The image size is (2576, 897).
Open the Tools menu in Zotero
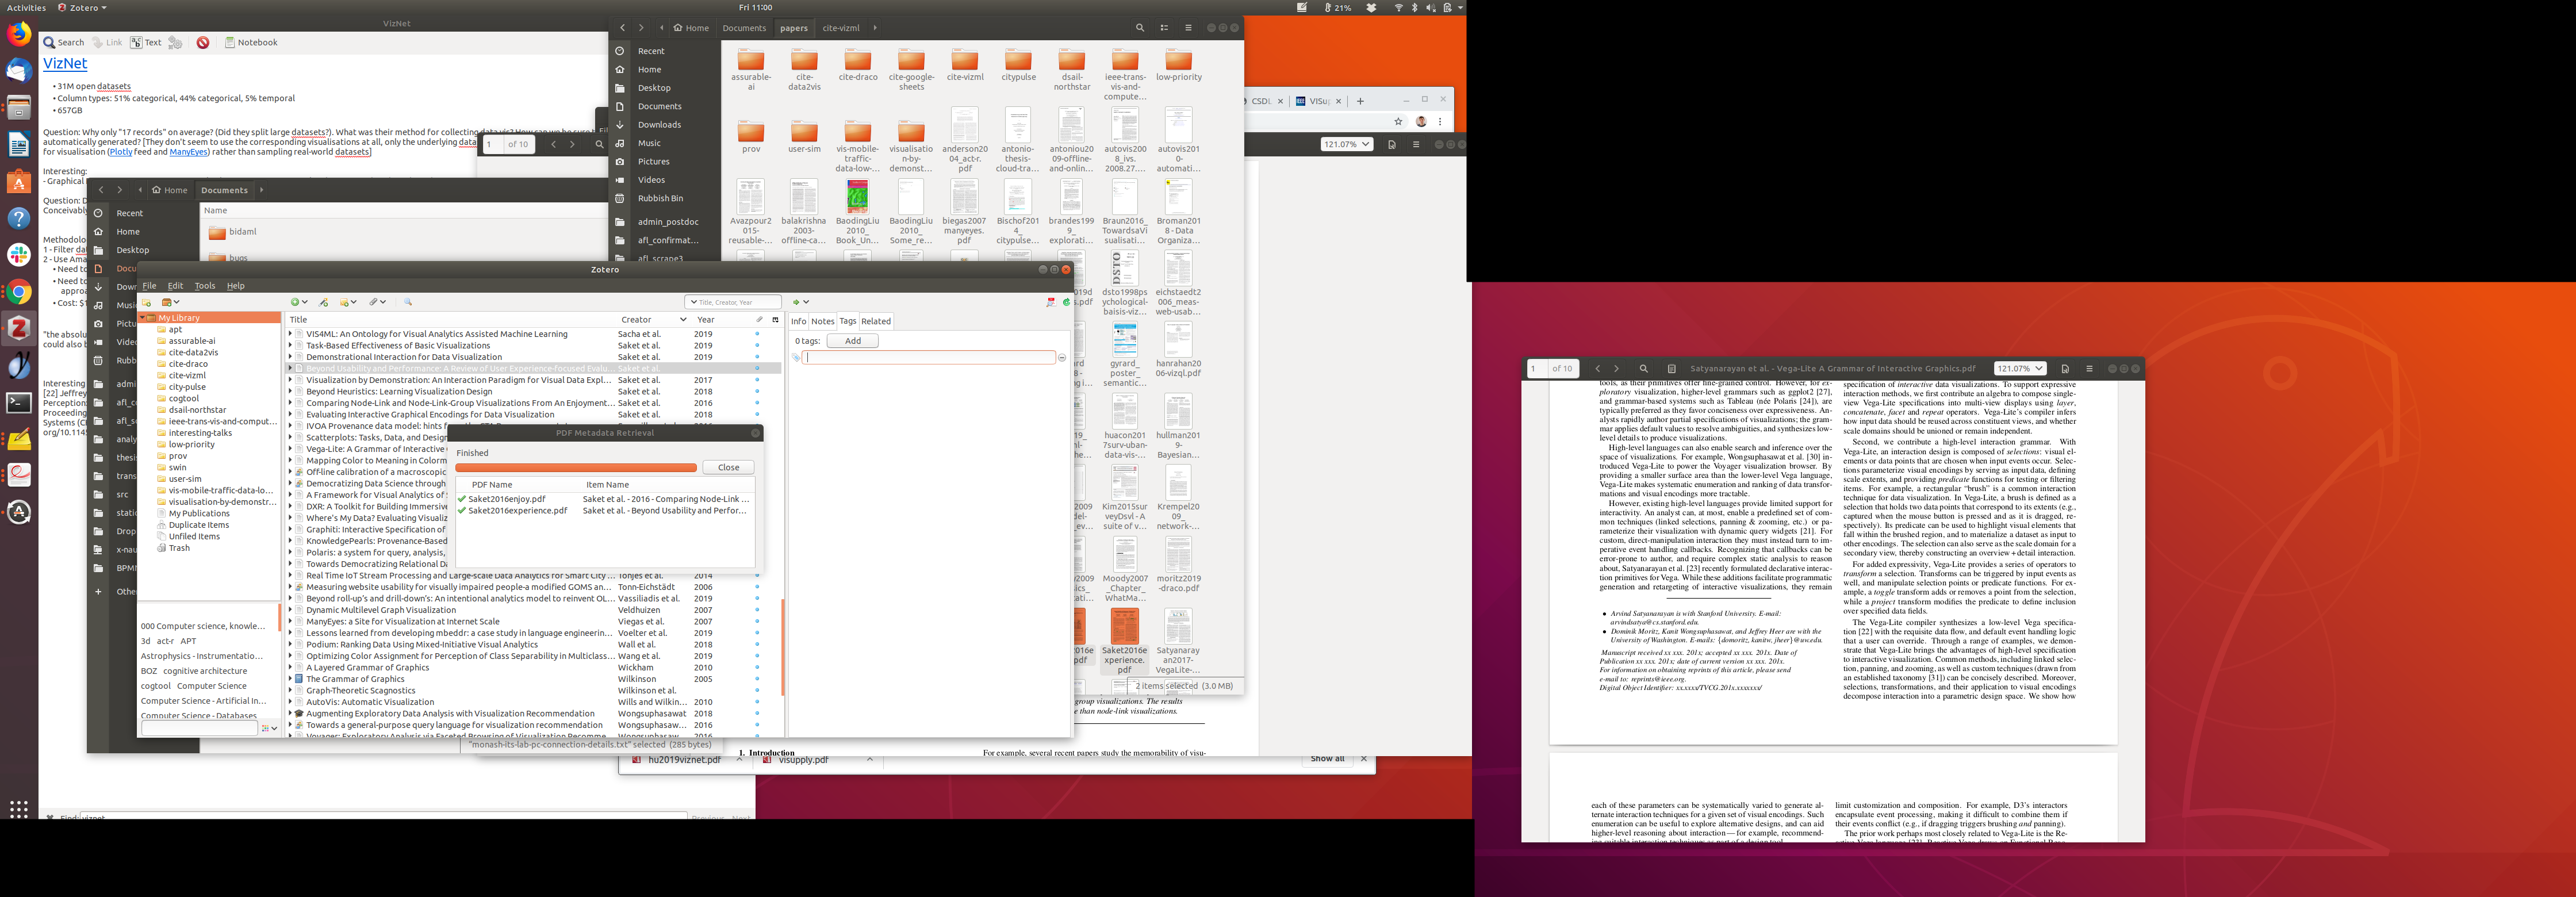pyautogui.click(x=204, y=286)
